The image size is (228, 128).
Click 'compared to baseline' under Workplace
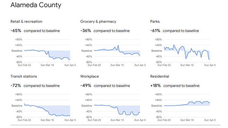[x=112, y=86]
